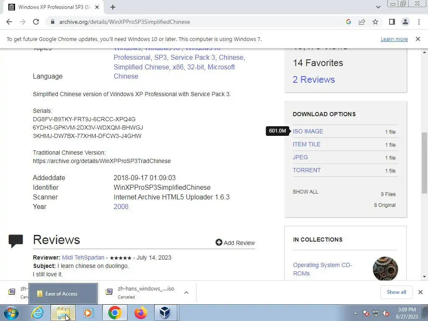Open the Simplified Chinese topic link
The height and width of the screenshot is (321, 428).
point(141,67)
